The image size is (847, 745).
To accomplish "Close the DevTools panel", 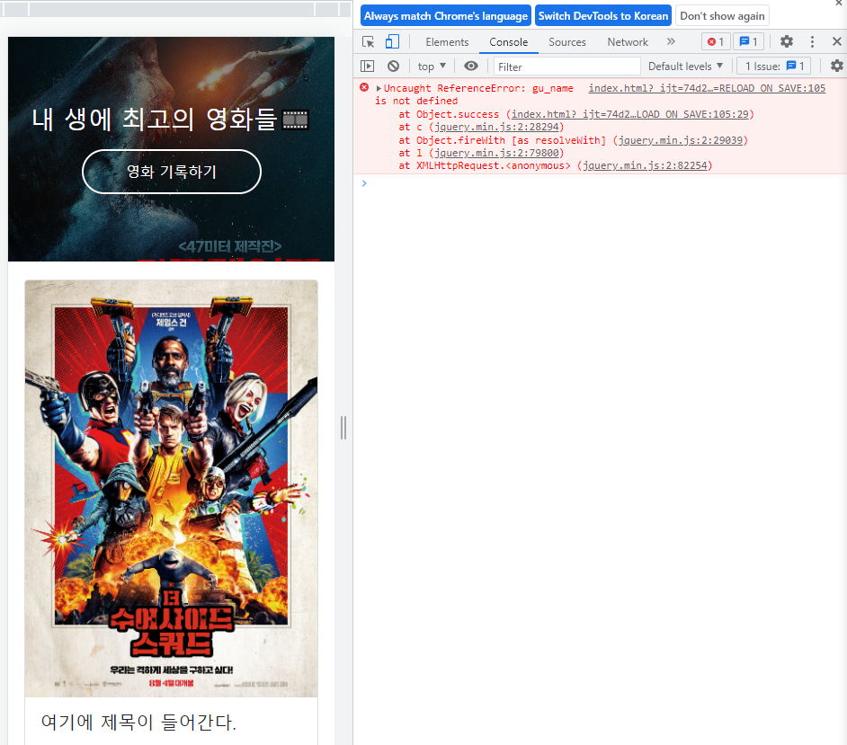I will pos(837,41).
